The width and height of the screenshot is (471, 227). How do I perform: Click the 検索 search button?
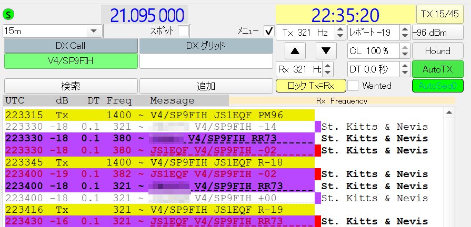coord(71,86)
